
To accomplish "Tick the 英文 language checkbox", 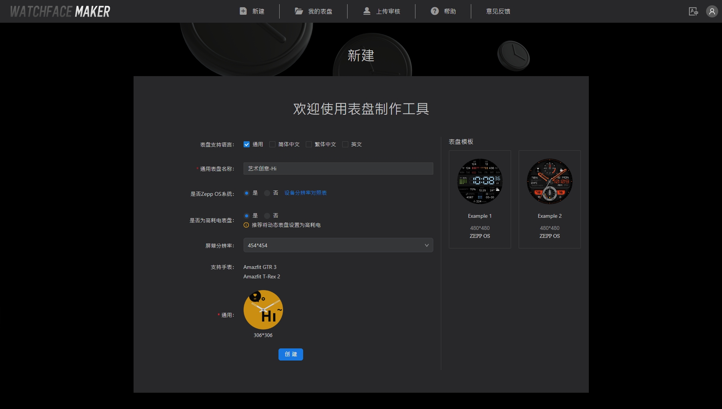I will (345, 144).
